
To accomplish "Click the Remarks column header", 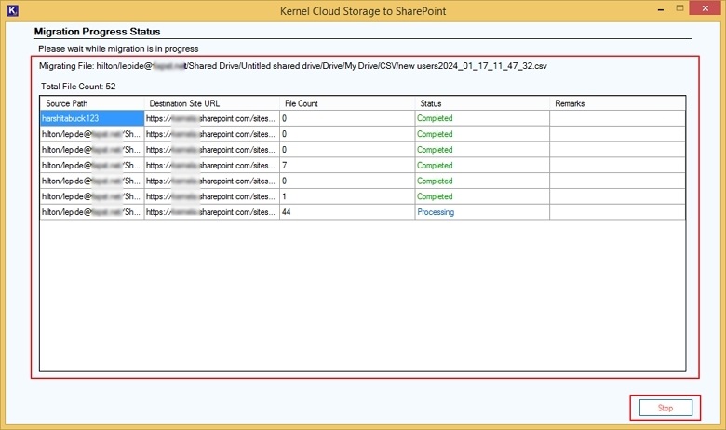I will pos(617,103).
